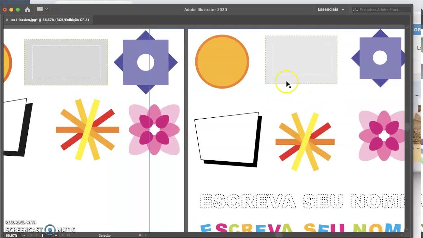This screenshot has width=423, height=238.
Task: Select the white trapezoid with black shadow
Action: pos(227,139)
